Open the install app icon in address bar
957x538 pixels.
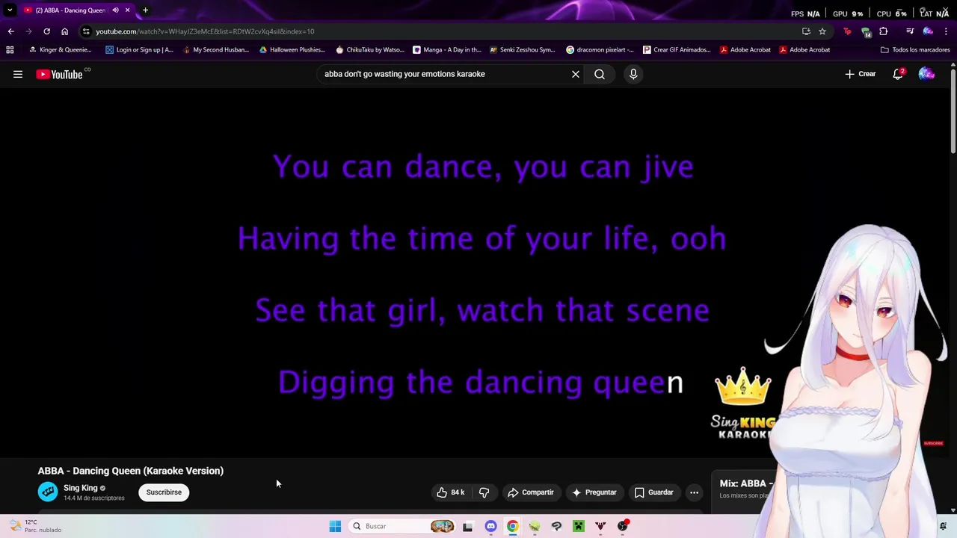click(x=806, y=31)
